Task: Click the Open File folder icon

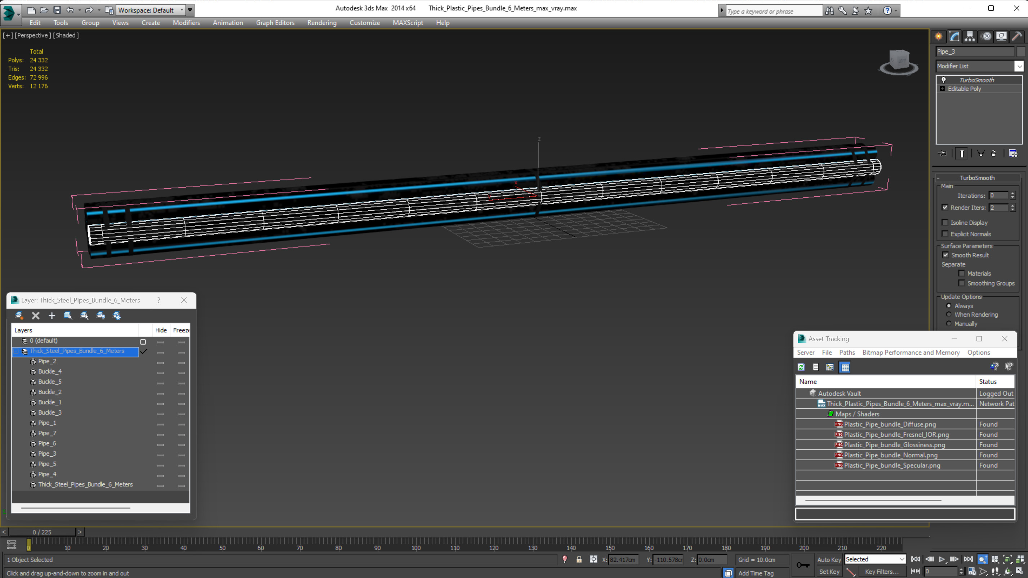Action: tap(44, 10)
